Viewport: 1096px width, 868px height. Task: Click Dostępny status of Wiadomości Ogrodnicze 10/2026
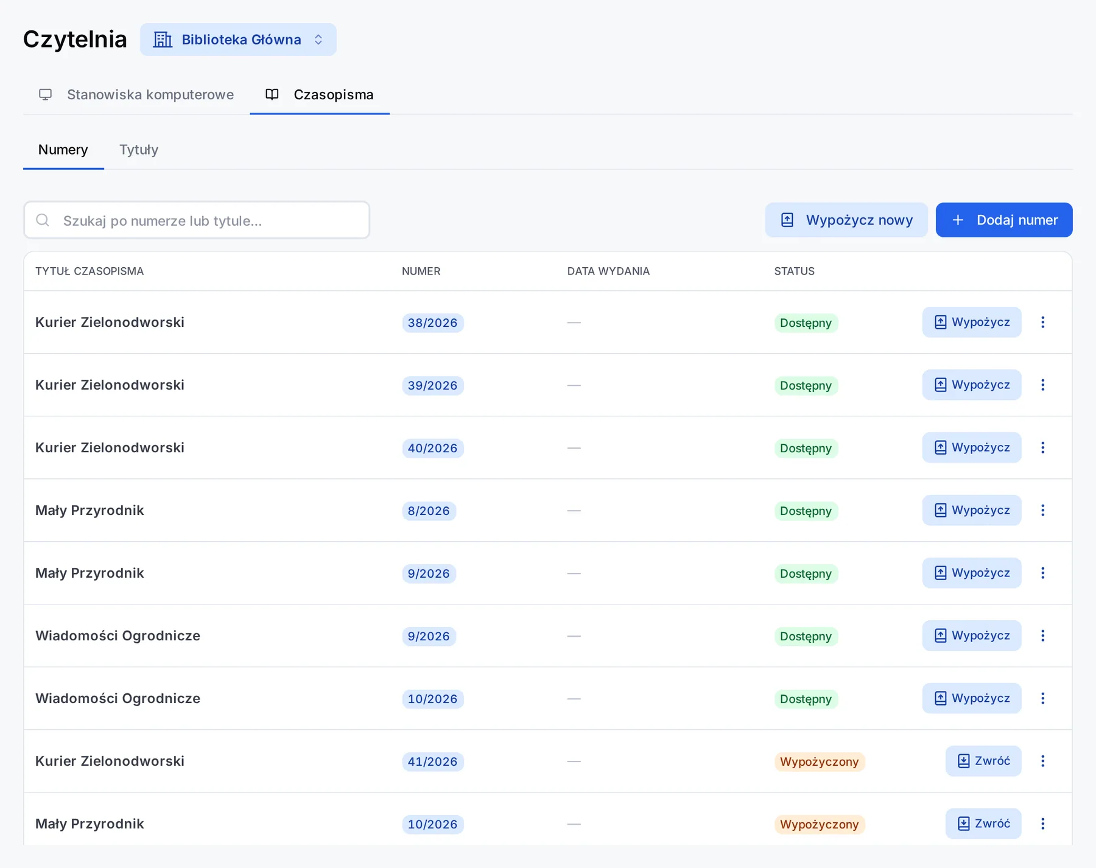[x=806, y=699]
